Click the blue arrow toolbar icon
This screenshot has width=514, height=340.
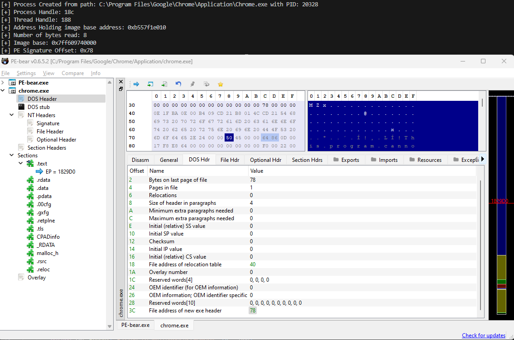tap(136, 84)
